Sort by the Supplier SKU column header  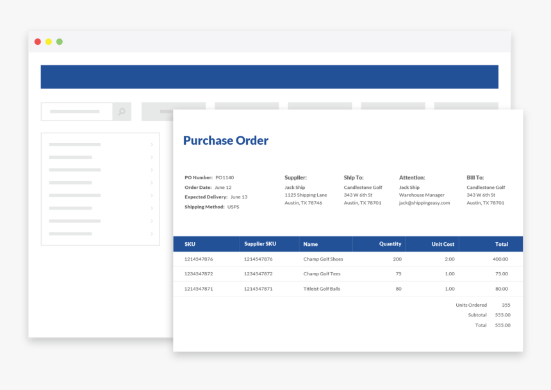260,244
